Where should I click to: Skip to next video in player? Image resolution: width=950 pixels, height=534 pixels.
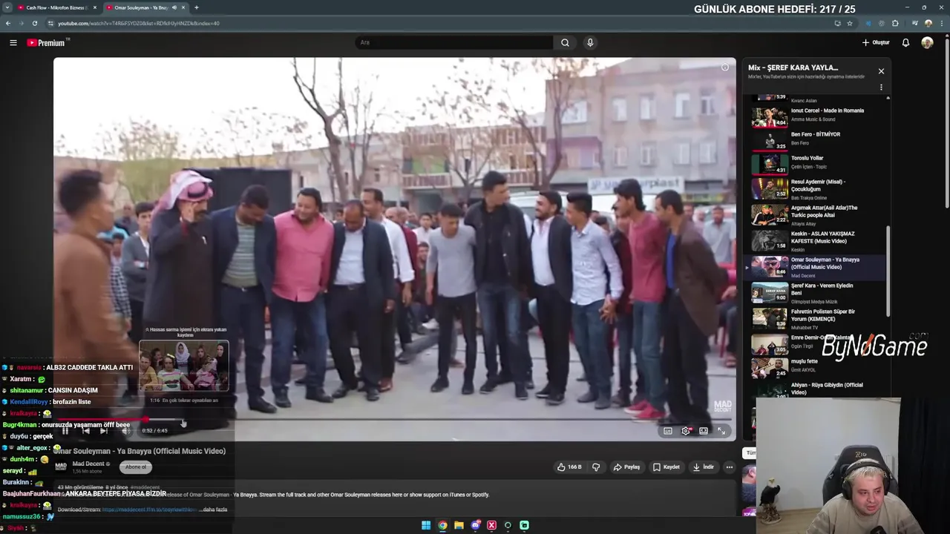104,430
